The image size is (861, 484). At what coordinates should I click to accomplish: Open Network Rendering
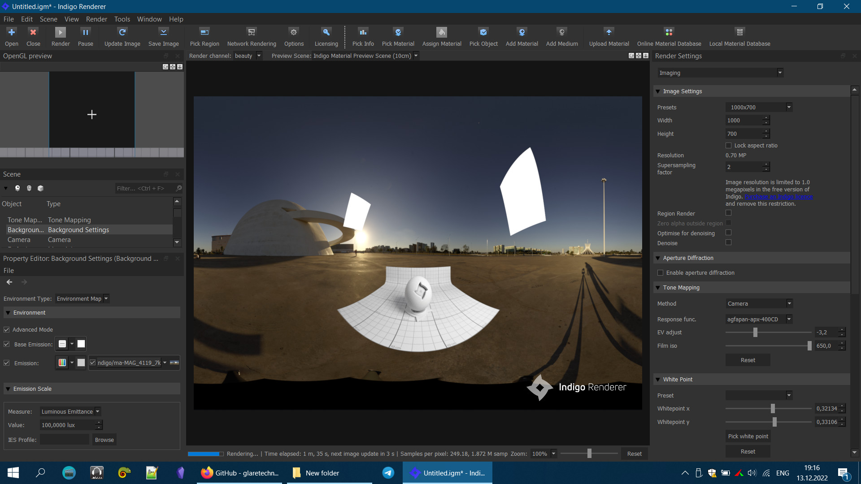click(x=252, y=32)
